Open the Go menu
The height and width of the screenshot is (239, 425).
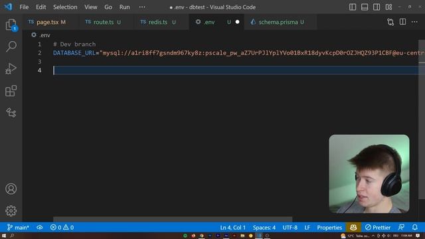[x=108, y=7]
